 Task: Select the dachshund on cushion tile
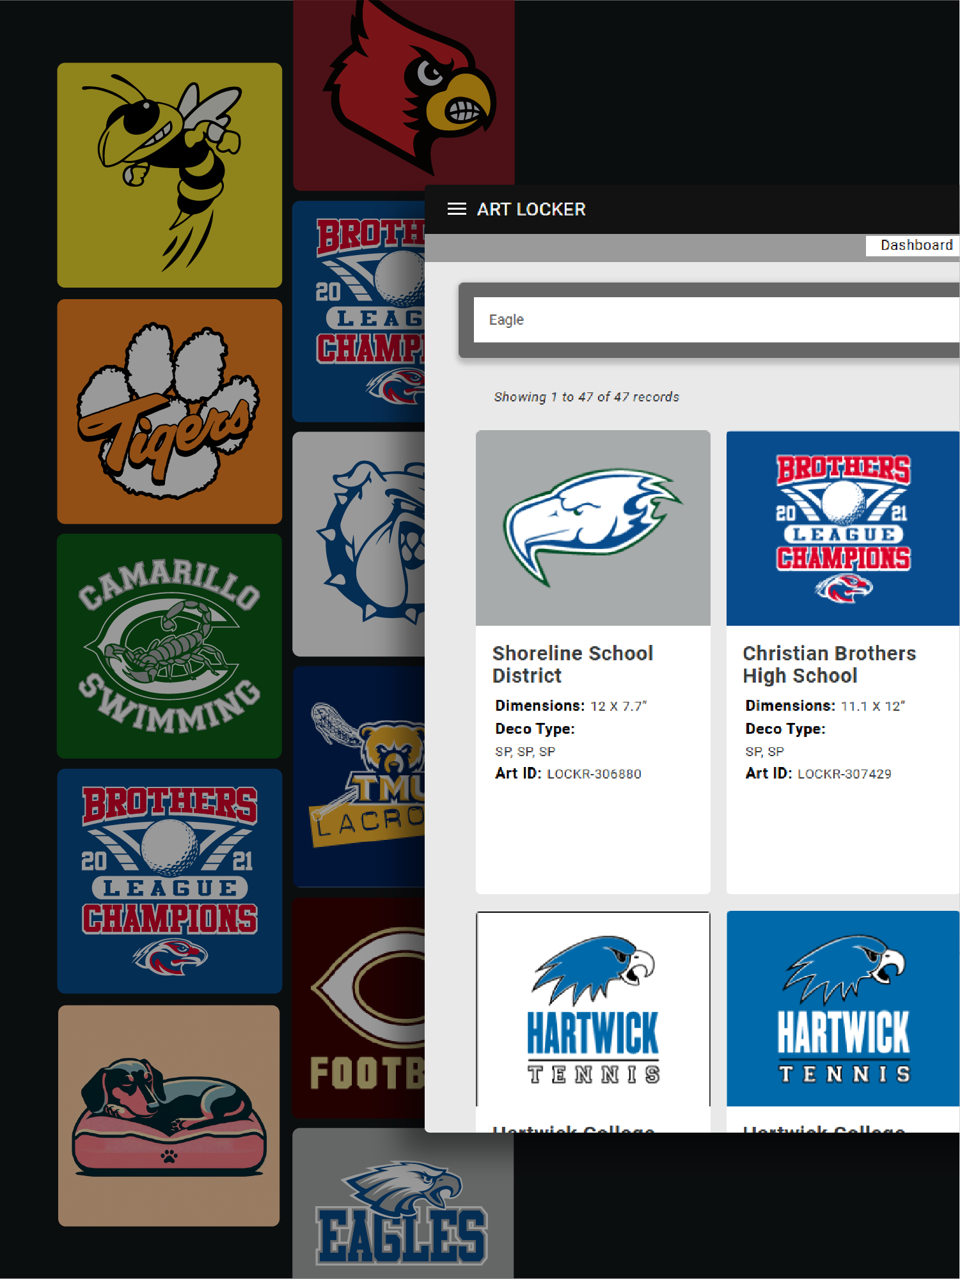point(169,1116)
